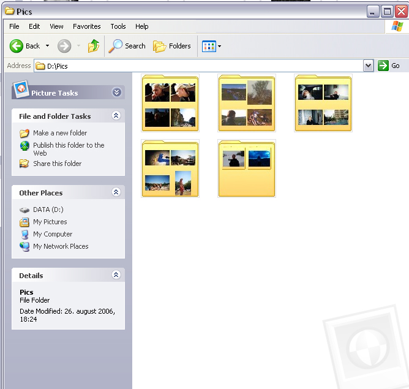Click the folder icon in the address bar
The image size is (409, 389).
pyautogui.click(x=40, y=66)
